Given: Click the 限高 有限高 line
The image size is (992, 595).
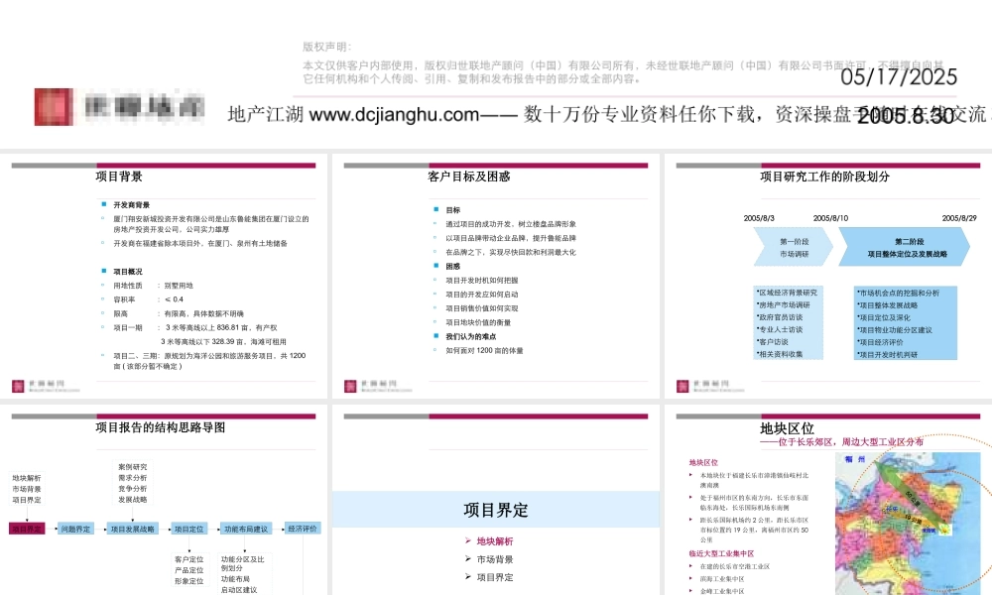Looking at the screenshot, I should (179, 313).
